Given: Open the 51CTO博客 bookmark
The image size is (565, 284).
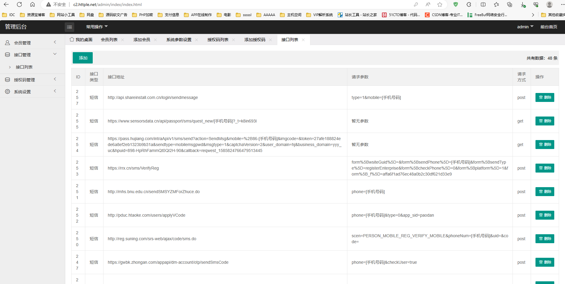Looking at the screenshot, I should [401, 15].
